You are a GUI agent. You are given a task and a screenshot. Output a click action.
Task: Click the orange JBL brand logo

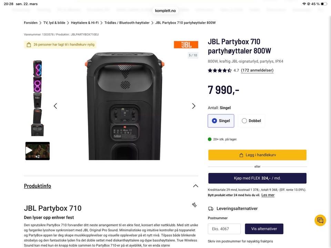click(186, 45)
